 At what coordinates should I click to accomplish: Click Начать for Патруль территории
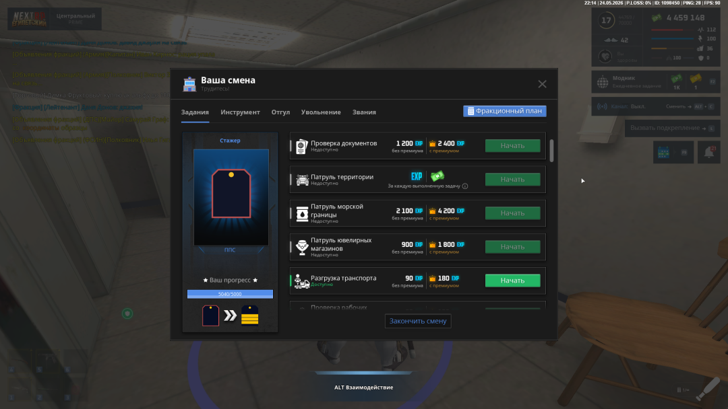point(512,180)
